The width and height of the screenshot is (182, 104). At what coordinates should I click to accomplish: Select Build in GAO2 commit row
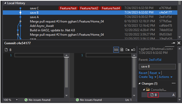[x=90, y=30]
